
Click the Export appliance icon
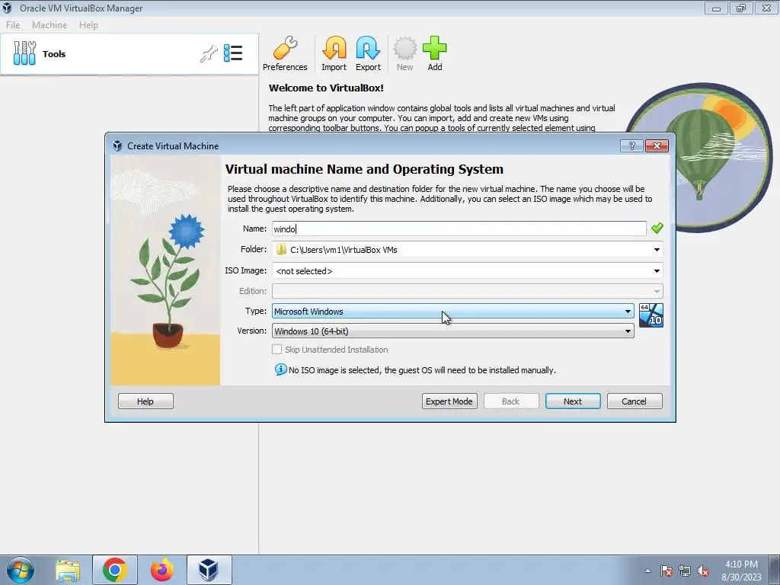pos(368,54)
